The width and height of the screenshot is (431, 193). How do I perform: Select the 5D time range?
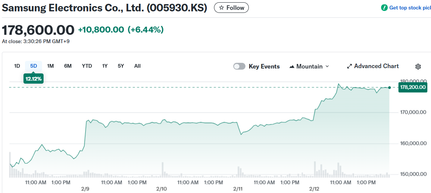click(34, 66)
